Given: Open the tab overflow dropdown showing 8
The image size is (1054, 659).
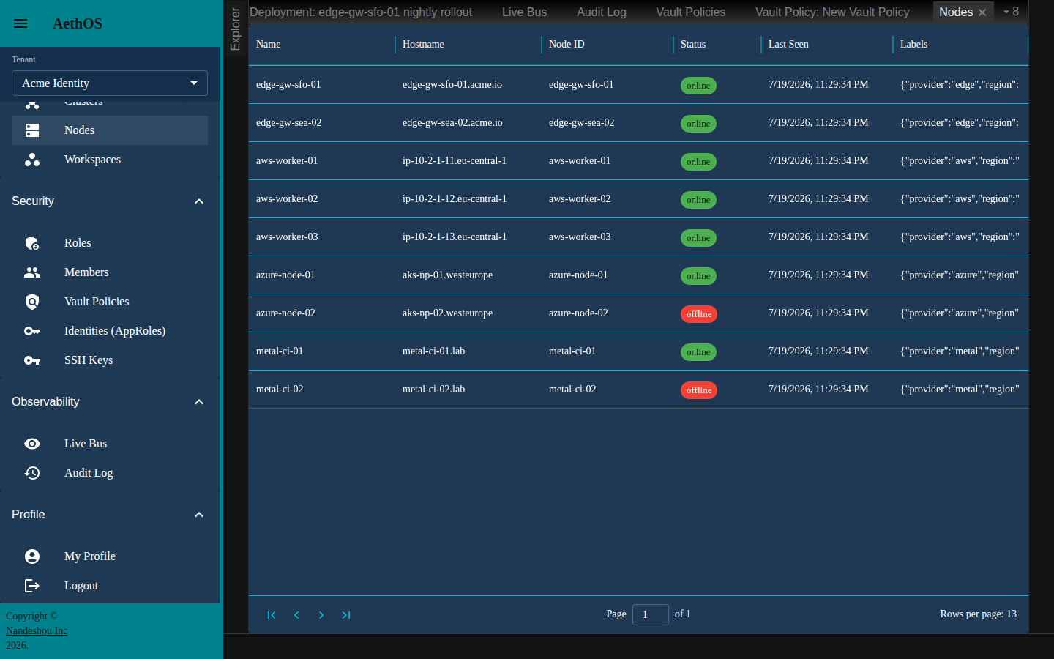Looking at the screenshot, I should 1011,12.
